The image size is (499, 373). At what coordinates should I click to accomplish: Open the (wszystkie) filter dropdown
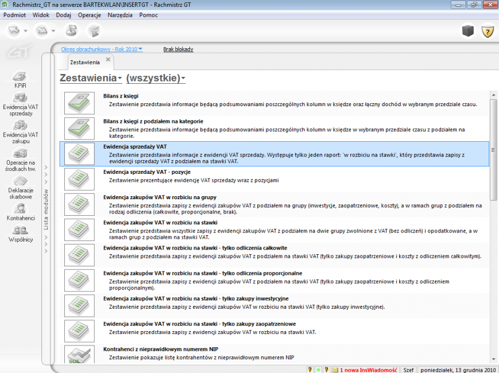[x=155, y=78]
